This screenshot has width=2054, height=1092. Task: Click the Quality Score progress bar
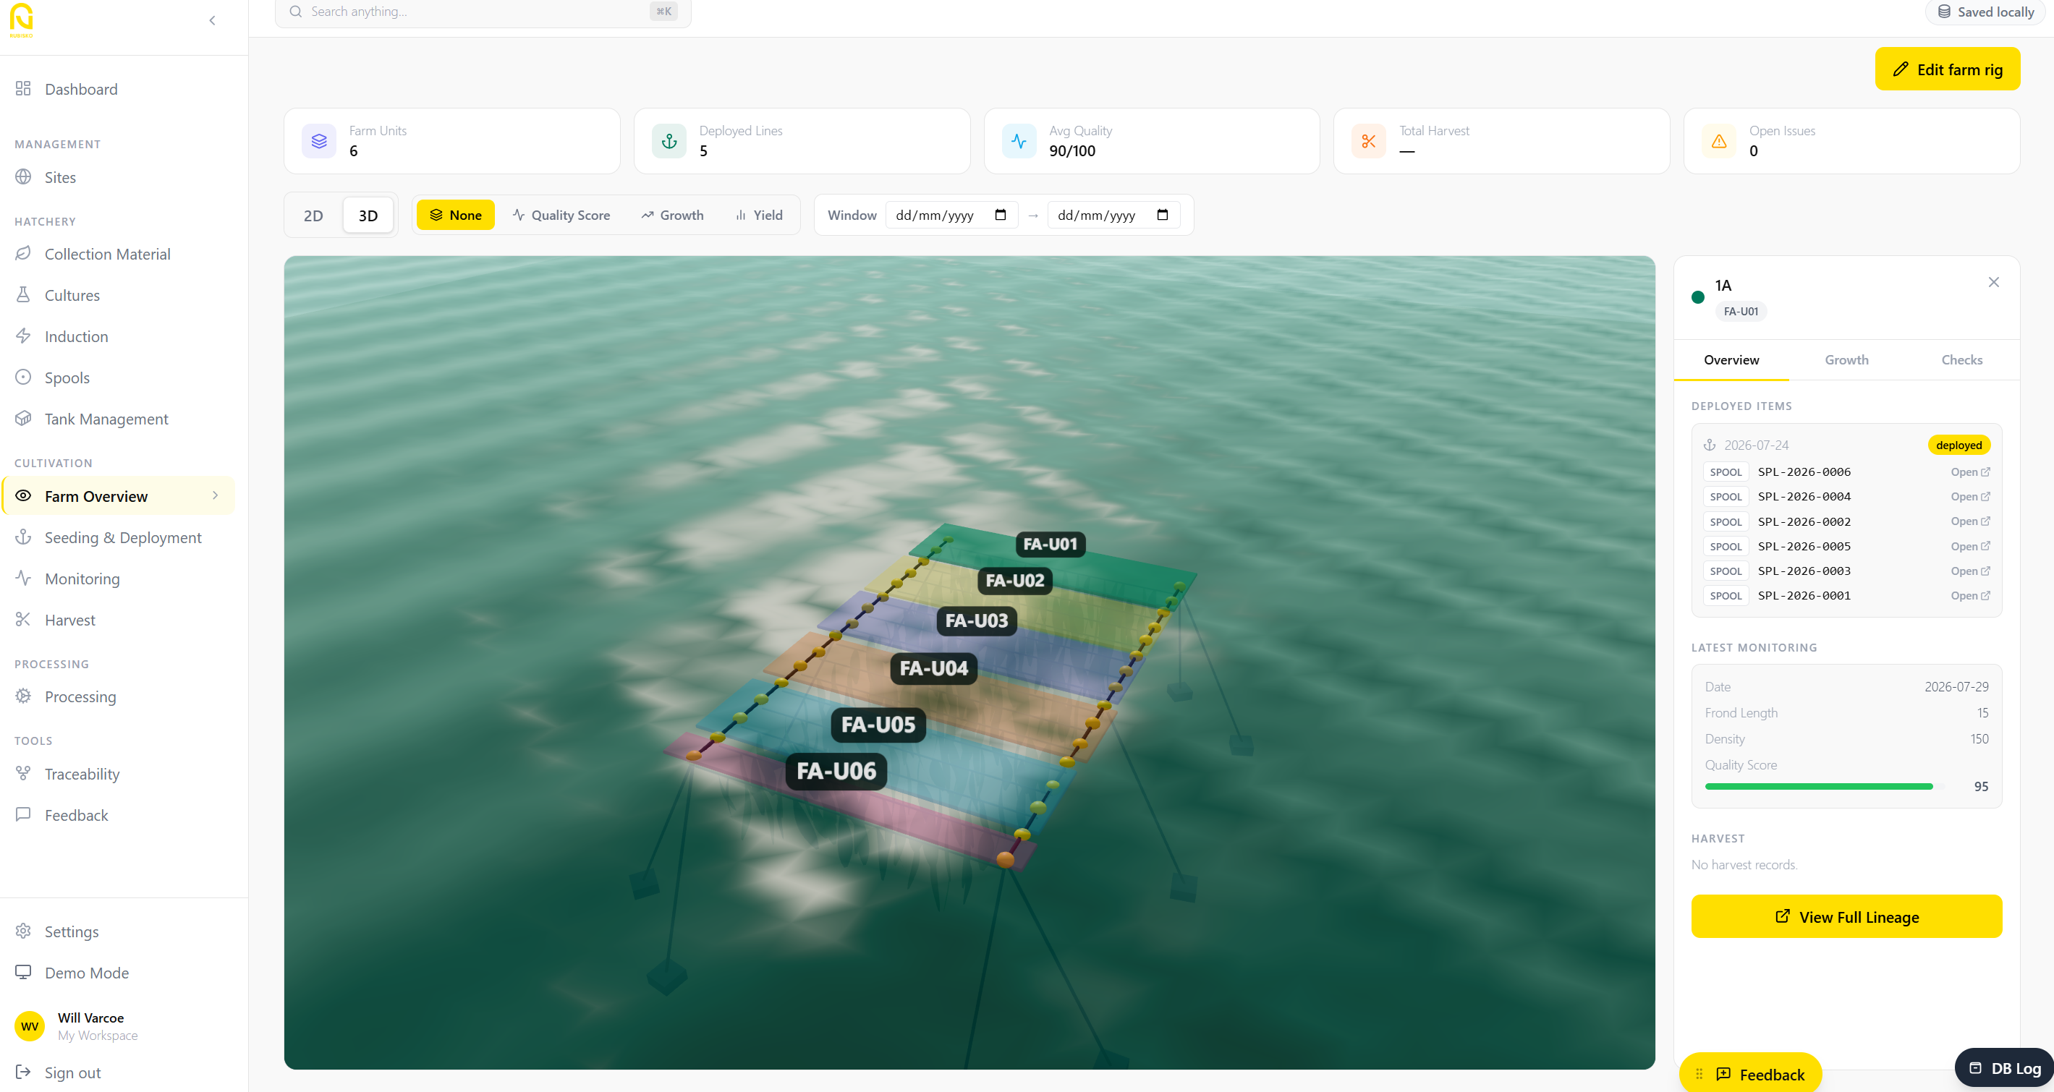pyautogui.click(x=1825, y=786)
